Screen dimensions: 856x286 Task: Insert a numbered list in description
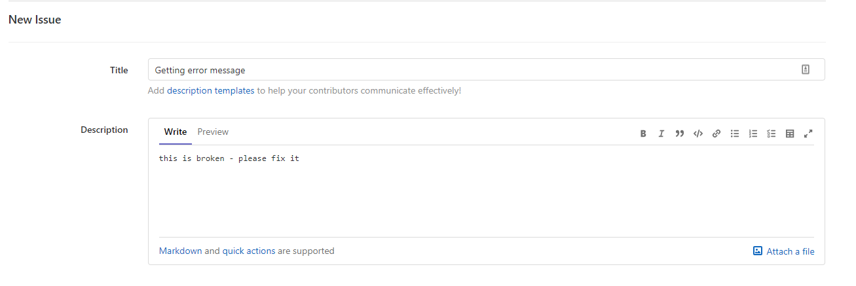click(x=753, y=134)
